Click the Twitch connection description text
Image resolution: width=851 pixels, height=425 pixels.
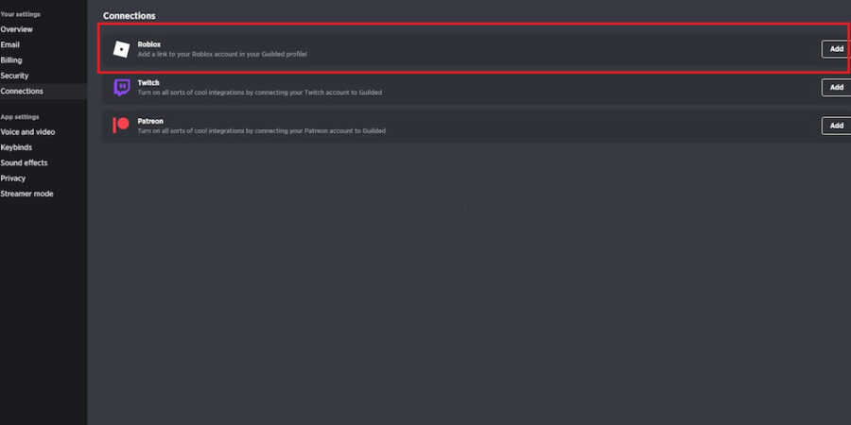[x=259, y=93]
